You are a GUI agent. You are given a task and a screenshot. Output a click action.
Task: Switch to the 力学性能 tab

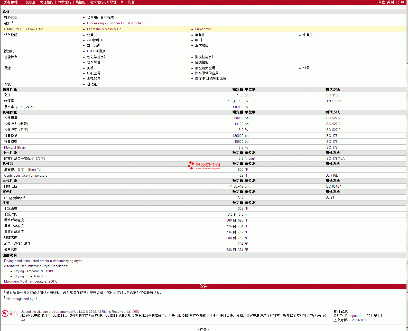pos(64,2)
